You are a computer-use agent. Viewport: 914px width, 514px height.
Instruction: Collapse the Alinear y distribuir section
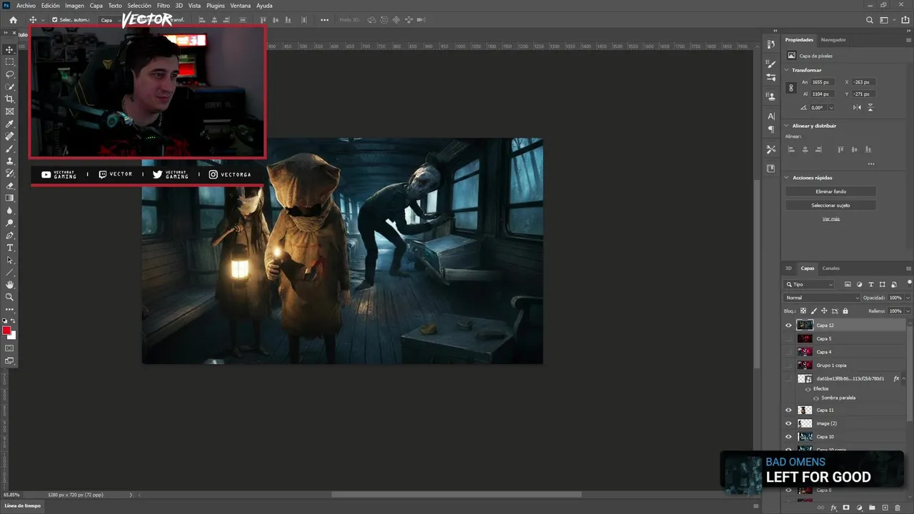(x=787, y=126)
